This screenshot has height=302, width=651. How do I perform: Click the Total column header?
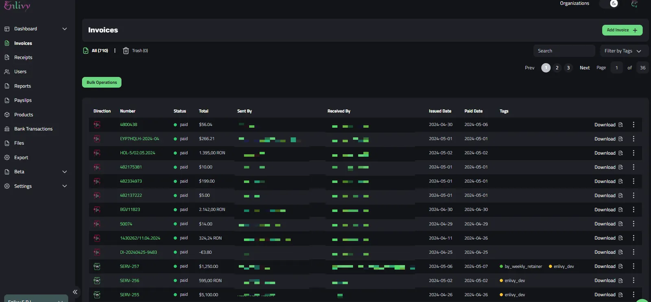[x=203, y=111]
